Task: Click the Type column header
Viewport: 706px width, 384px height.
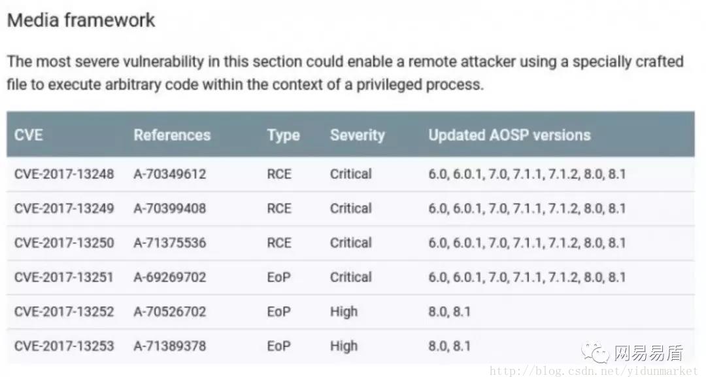Action: point(283,135)
